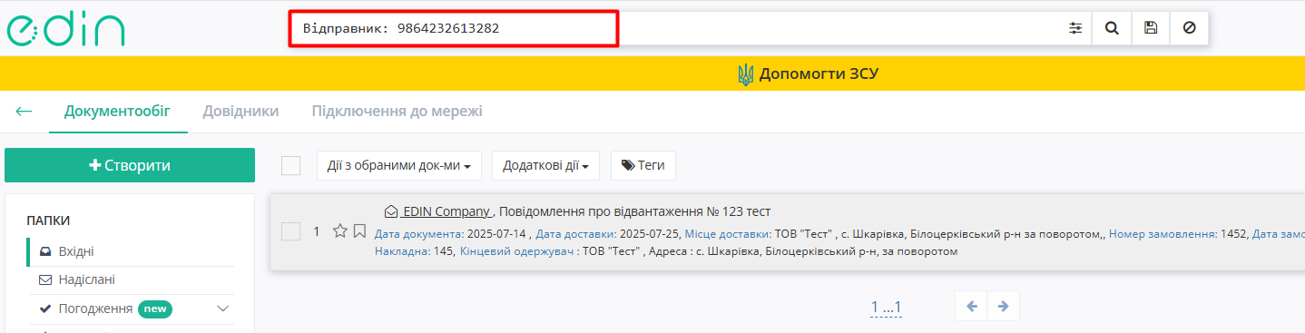
Task: Click the ПАПКИ section heading
Action: 48,220
